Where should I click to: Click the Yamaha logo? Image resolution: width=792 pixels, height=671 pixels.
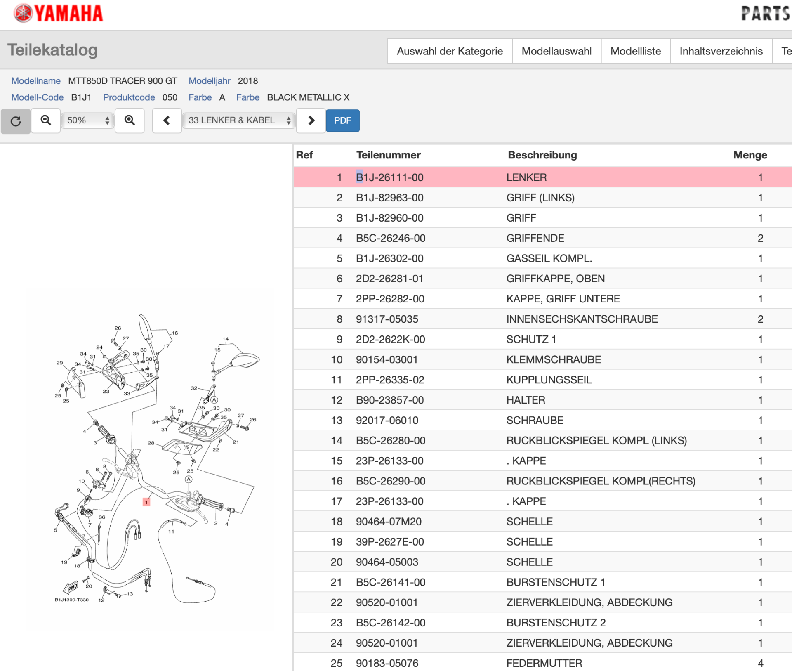coord(58,13)
